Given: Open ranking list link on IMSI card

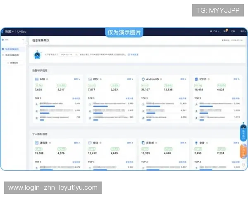Looking at the screenshot, I should pyautogui.click(x=129, y=98).
